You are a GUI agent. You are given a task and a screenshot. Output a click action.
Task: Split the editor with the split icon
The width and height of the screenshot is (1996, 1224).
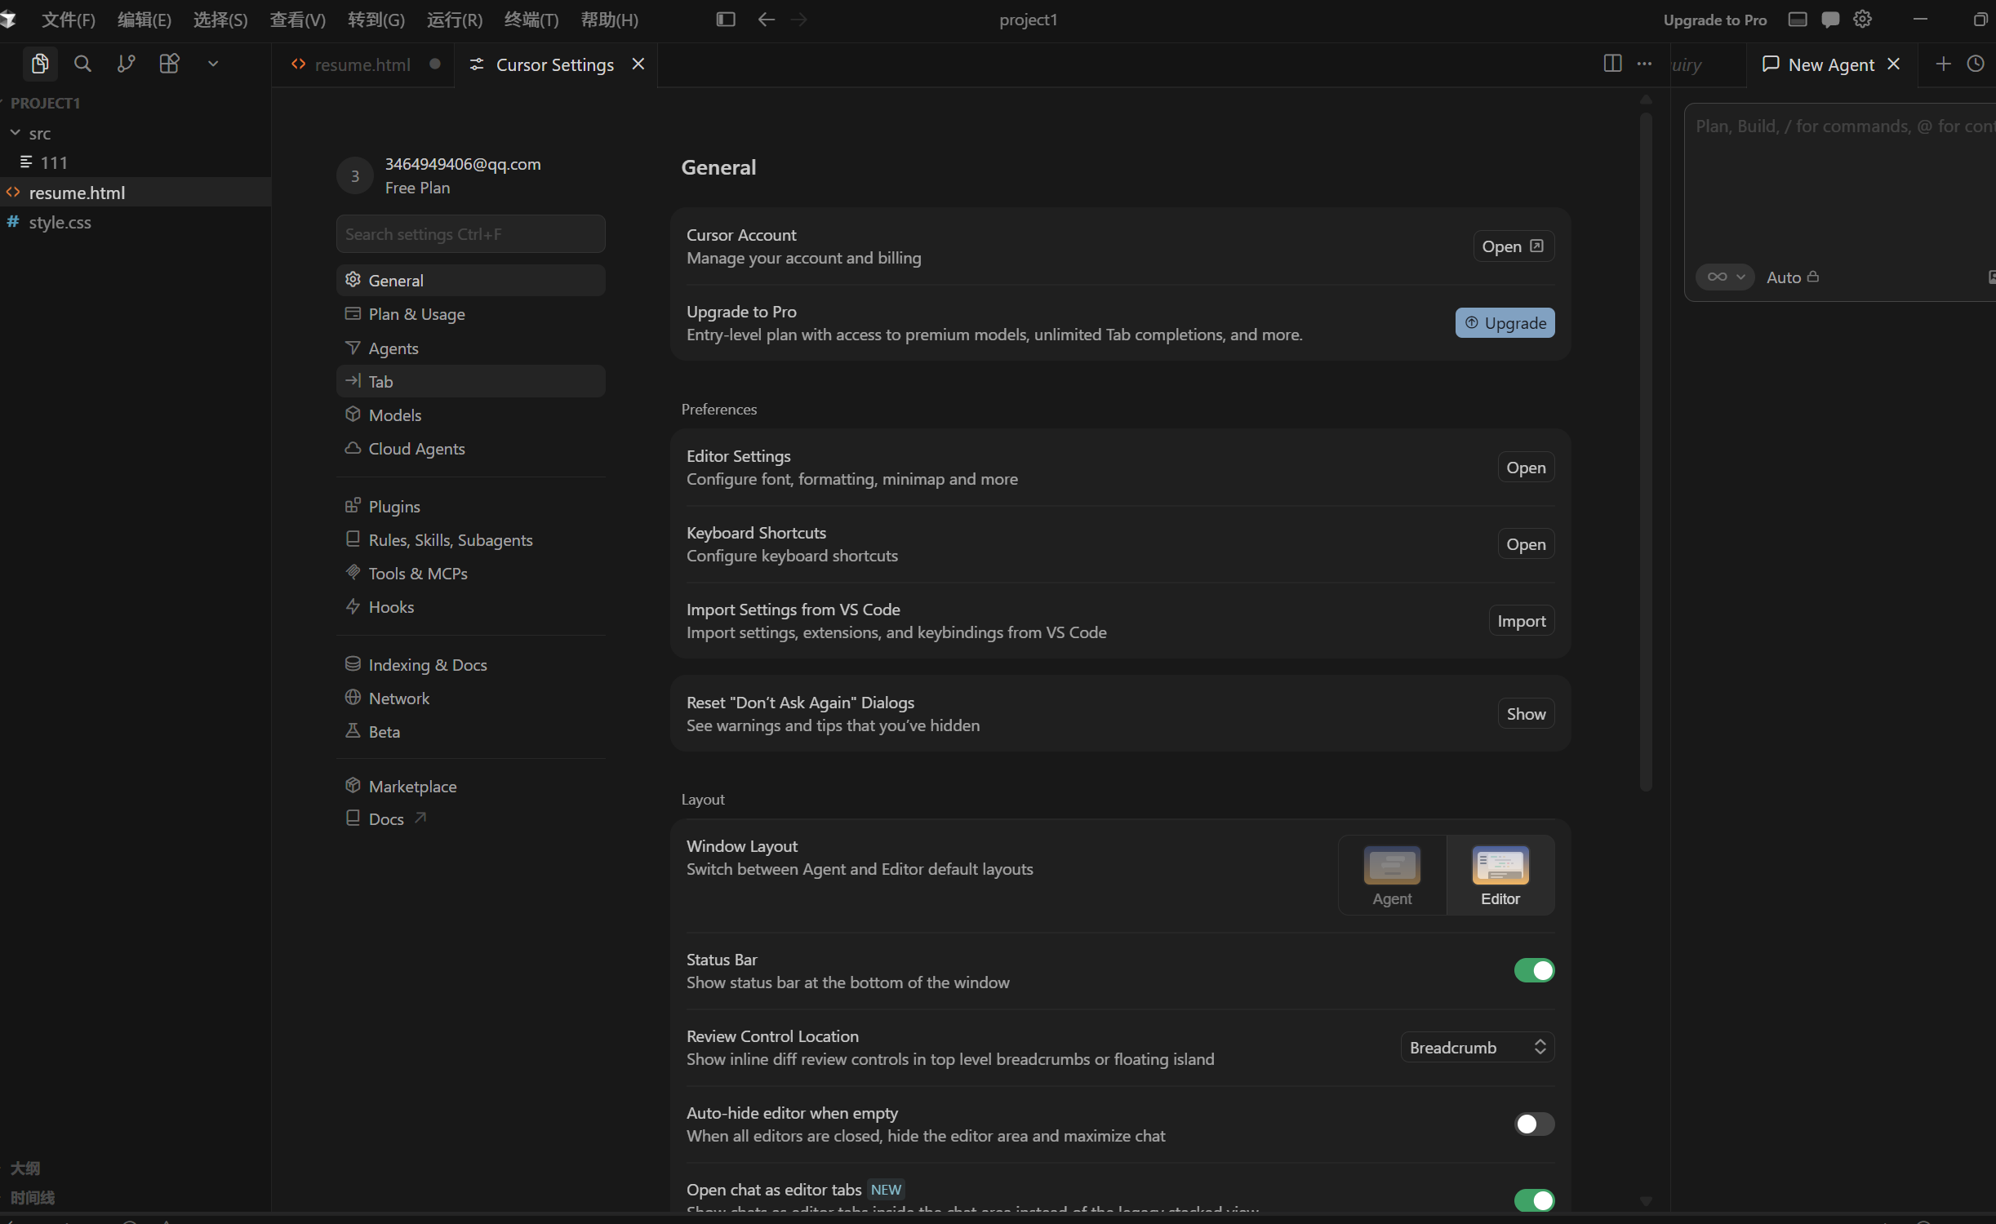pos(1612,64)
